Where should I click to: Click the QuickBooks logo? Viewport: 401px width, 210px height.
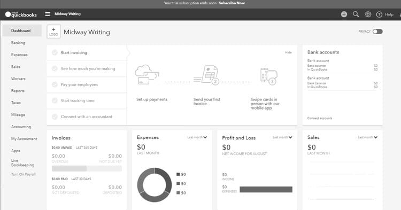tap(21, 14)
